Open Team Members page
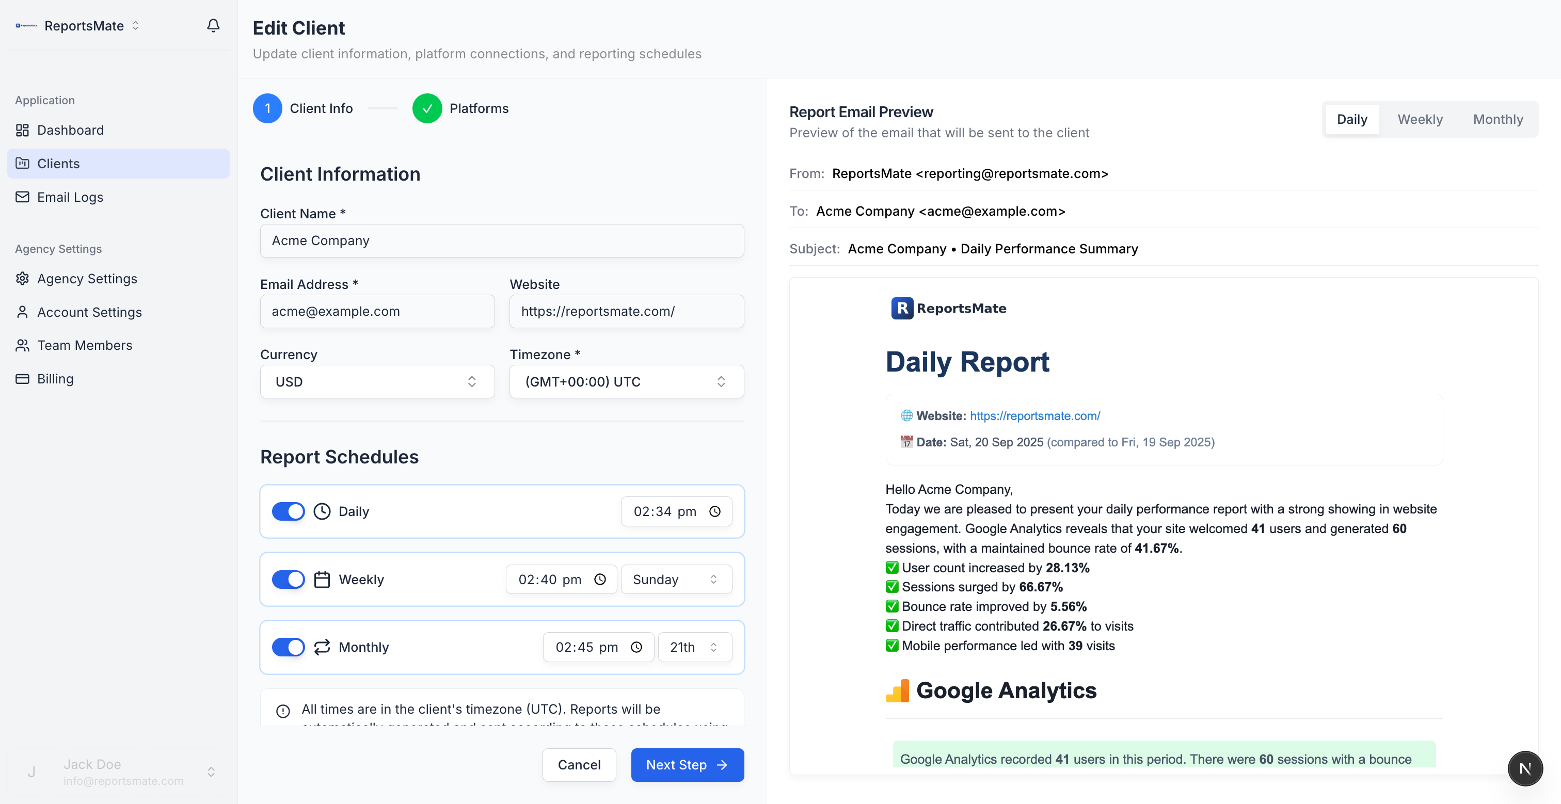Image resolution: width=1561 pixels, height=804 pixels. (85, 345)
